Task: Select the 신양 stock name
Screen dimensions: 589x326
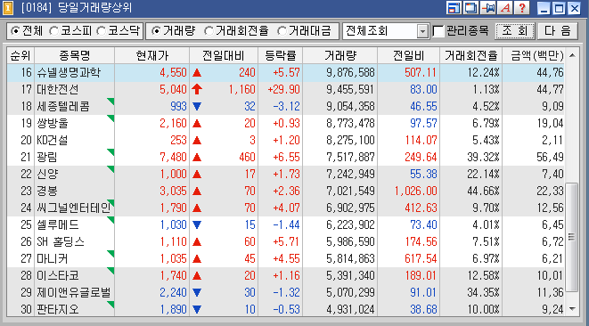Action: click(47, 174)
